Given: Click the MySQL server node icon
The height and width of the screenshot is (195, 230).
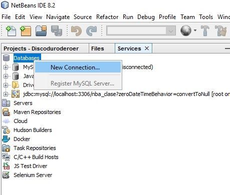Looking at the screenshot, I should 16,67.
